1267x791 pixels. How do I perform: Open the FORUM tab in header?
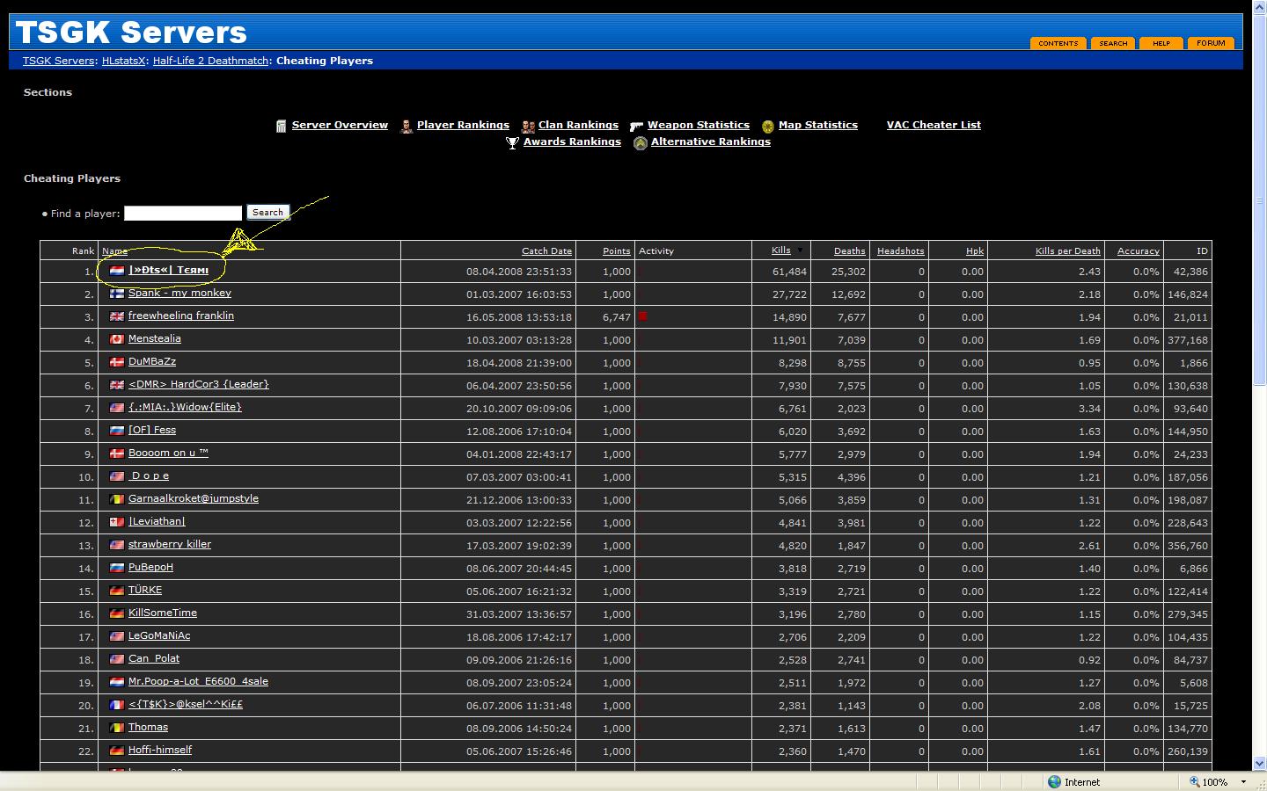pyautogui.click(x=1211, y=43)
